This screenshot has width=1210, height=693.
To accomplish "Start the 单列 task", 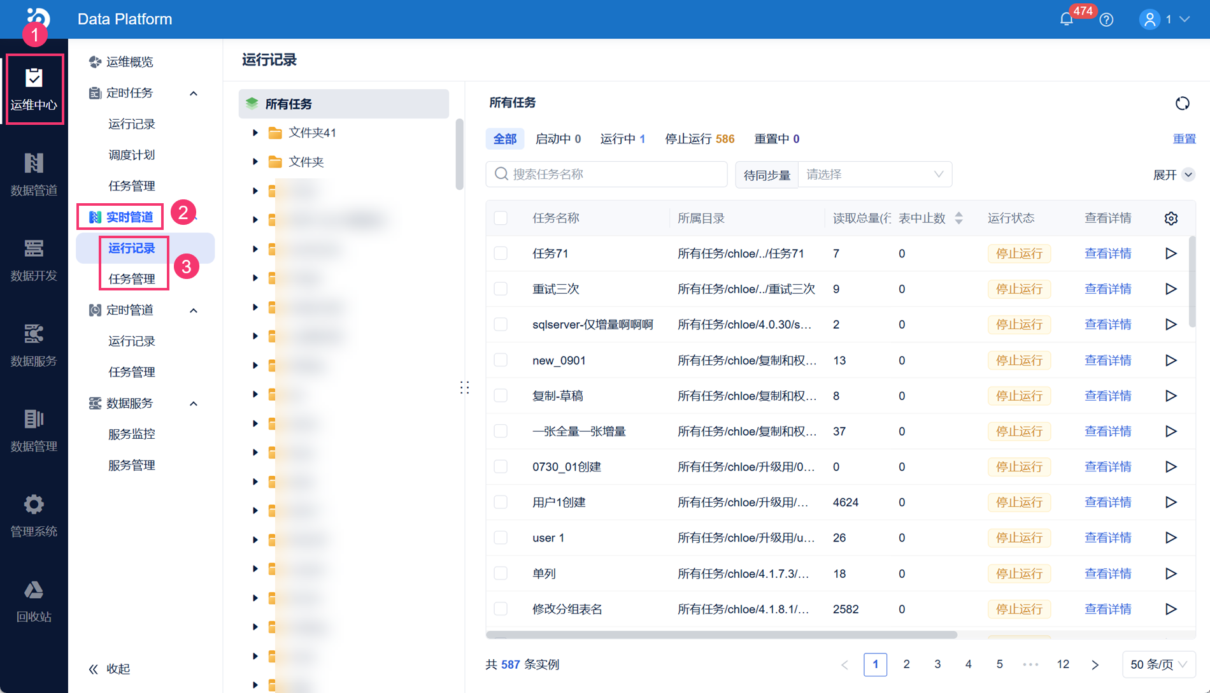I will (1171, 573).
